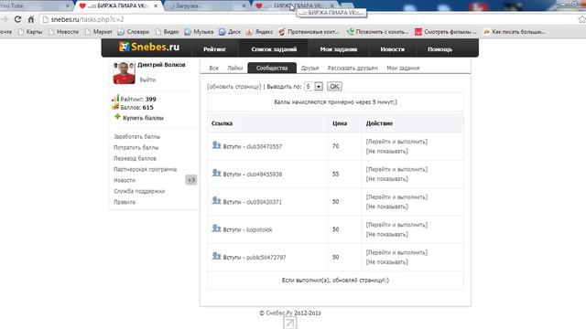Open Позвонить с компьютера bookmark

pyautogui.click(x=377, y=32)
